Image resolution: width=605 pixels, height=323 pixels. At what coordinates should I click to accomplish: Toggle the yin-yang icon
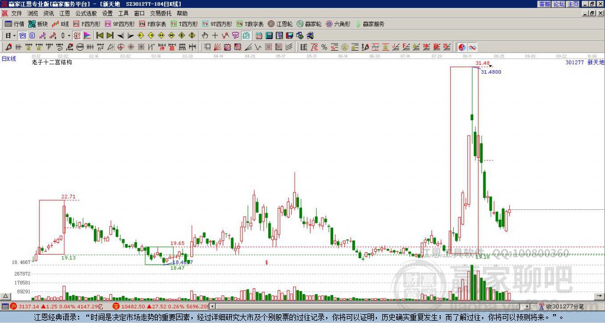[x=462, y=47]
